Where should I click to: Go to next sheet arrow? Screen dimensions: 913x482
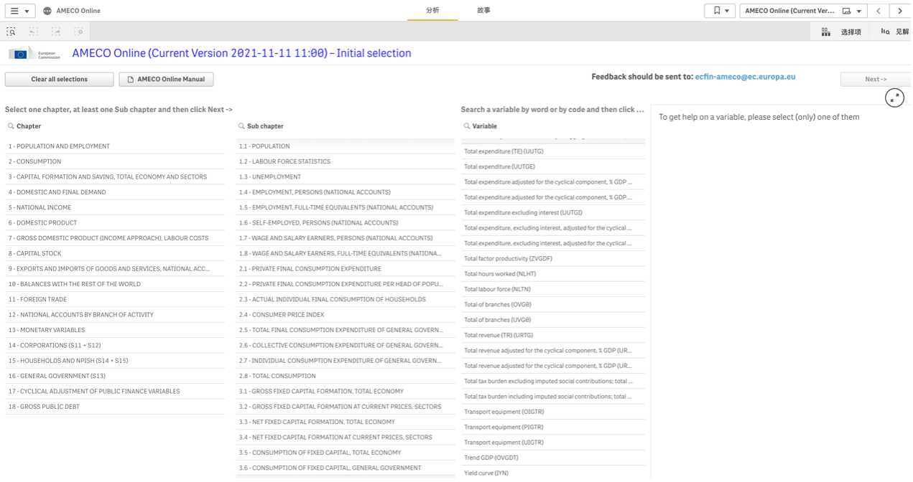(899, 11)
